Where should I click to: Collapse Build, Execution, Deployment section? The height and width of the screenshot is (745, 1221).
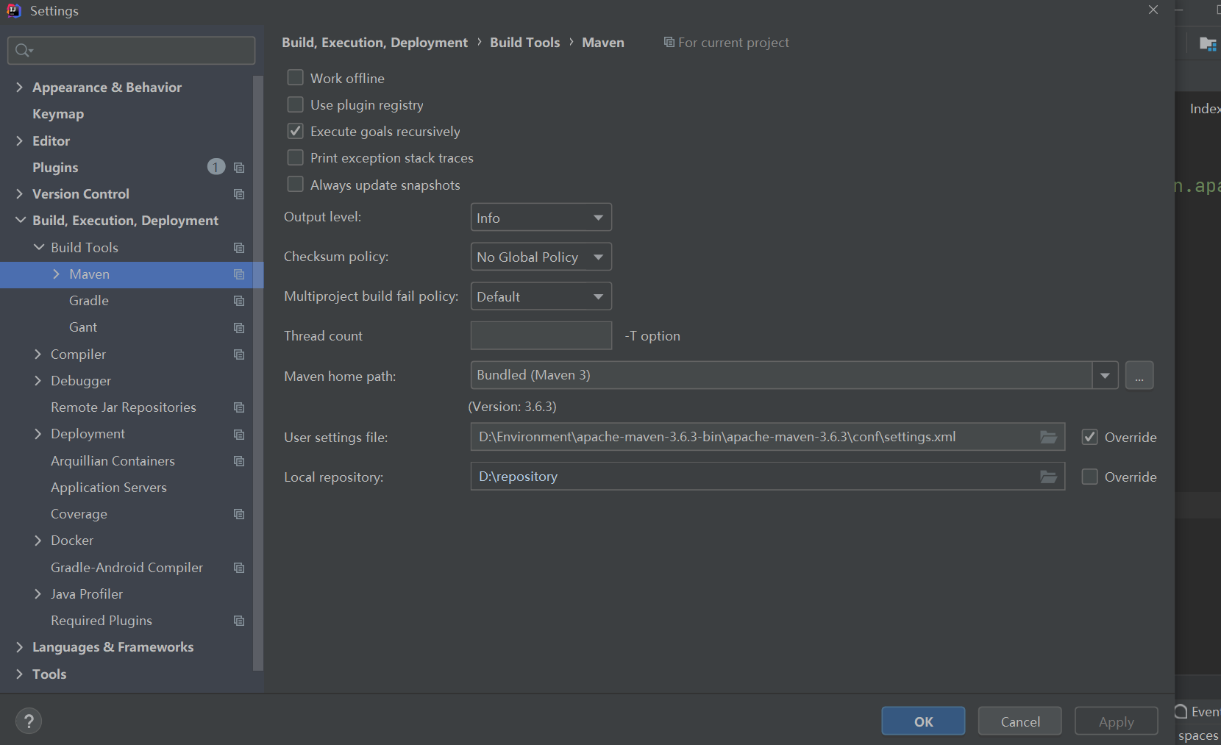point(21,220)
